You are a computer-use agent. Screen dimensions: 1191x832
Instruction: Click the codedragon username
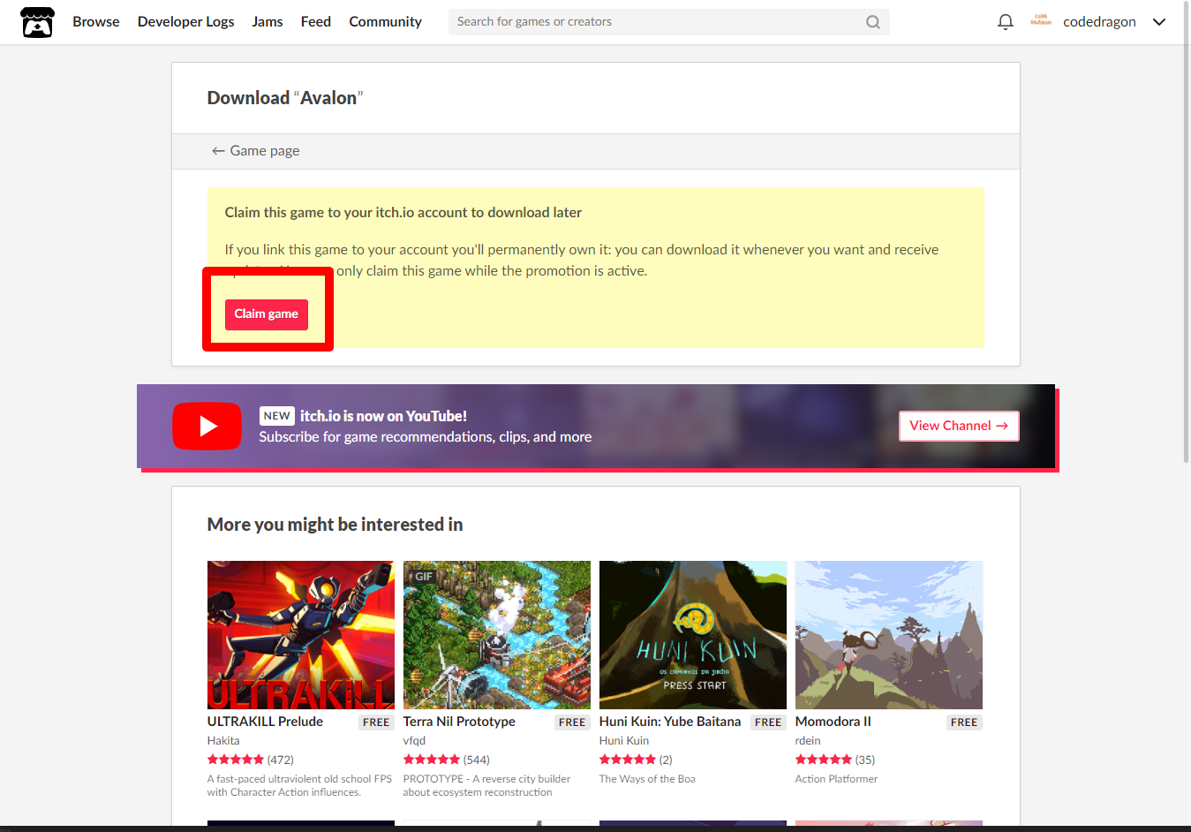(x=1099, y=22)
